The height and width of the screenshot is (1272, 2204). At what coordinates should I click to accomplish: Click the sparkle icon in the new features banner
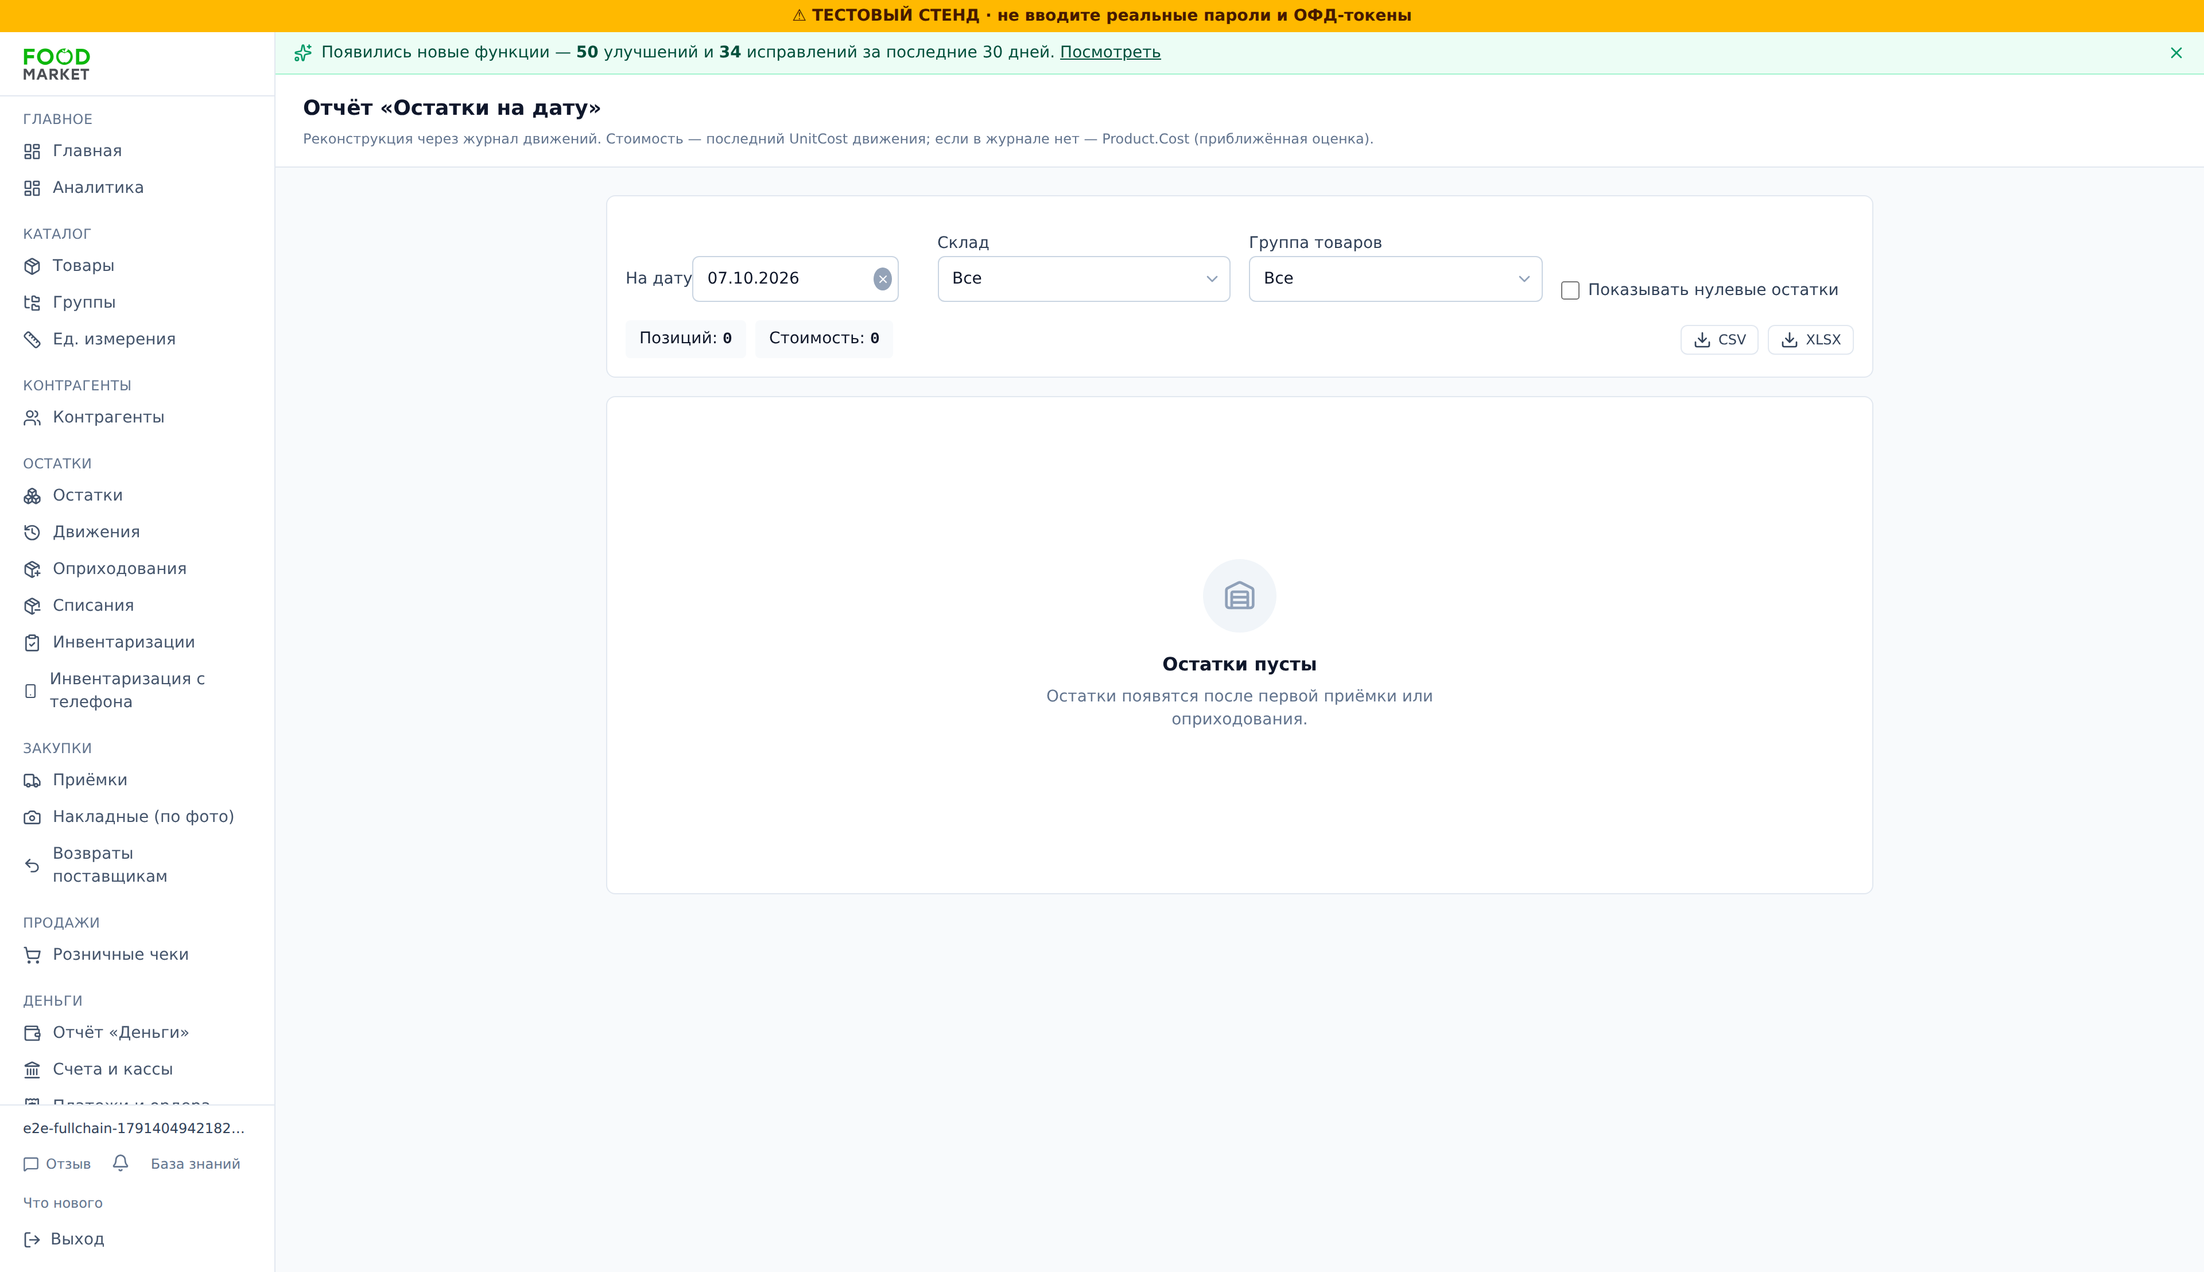[x=303, y=52]
